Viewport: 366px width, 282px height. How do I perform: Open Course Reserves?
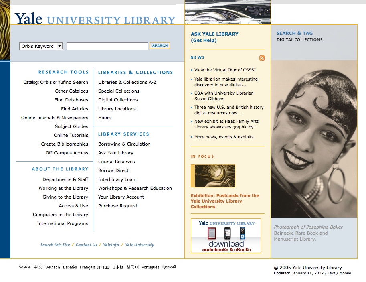(117, 162)
